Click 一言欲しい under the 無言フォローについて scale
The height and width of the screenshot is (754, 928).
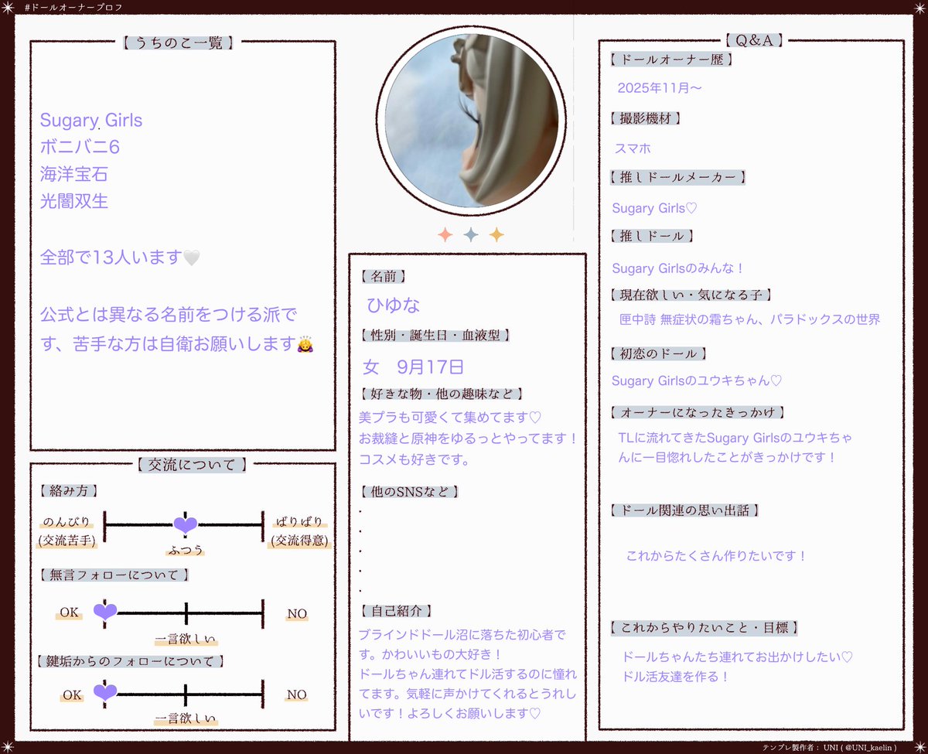pyautogui.click(x=186, y=640)
